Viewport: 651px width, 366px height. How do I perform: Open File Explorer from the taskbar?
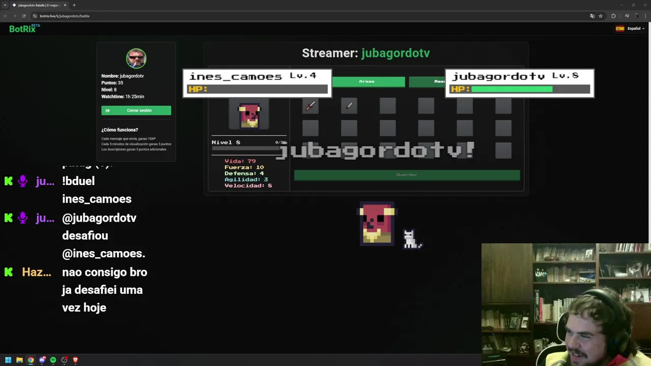click(x=19, y=360)
